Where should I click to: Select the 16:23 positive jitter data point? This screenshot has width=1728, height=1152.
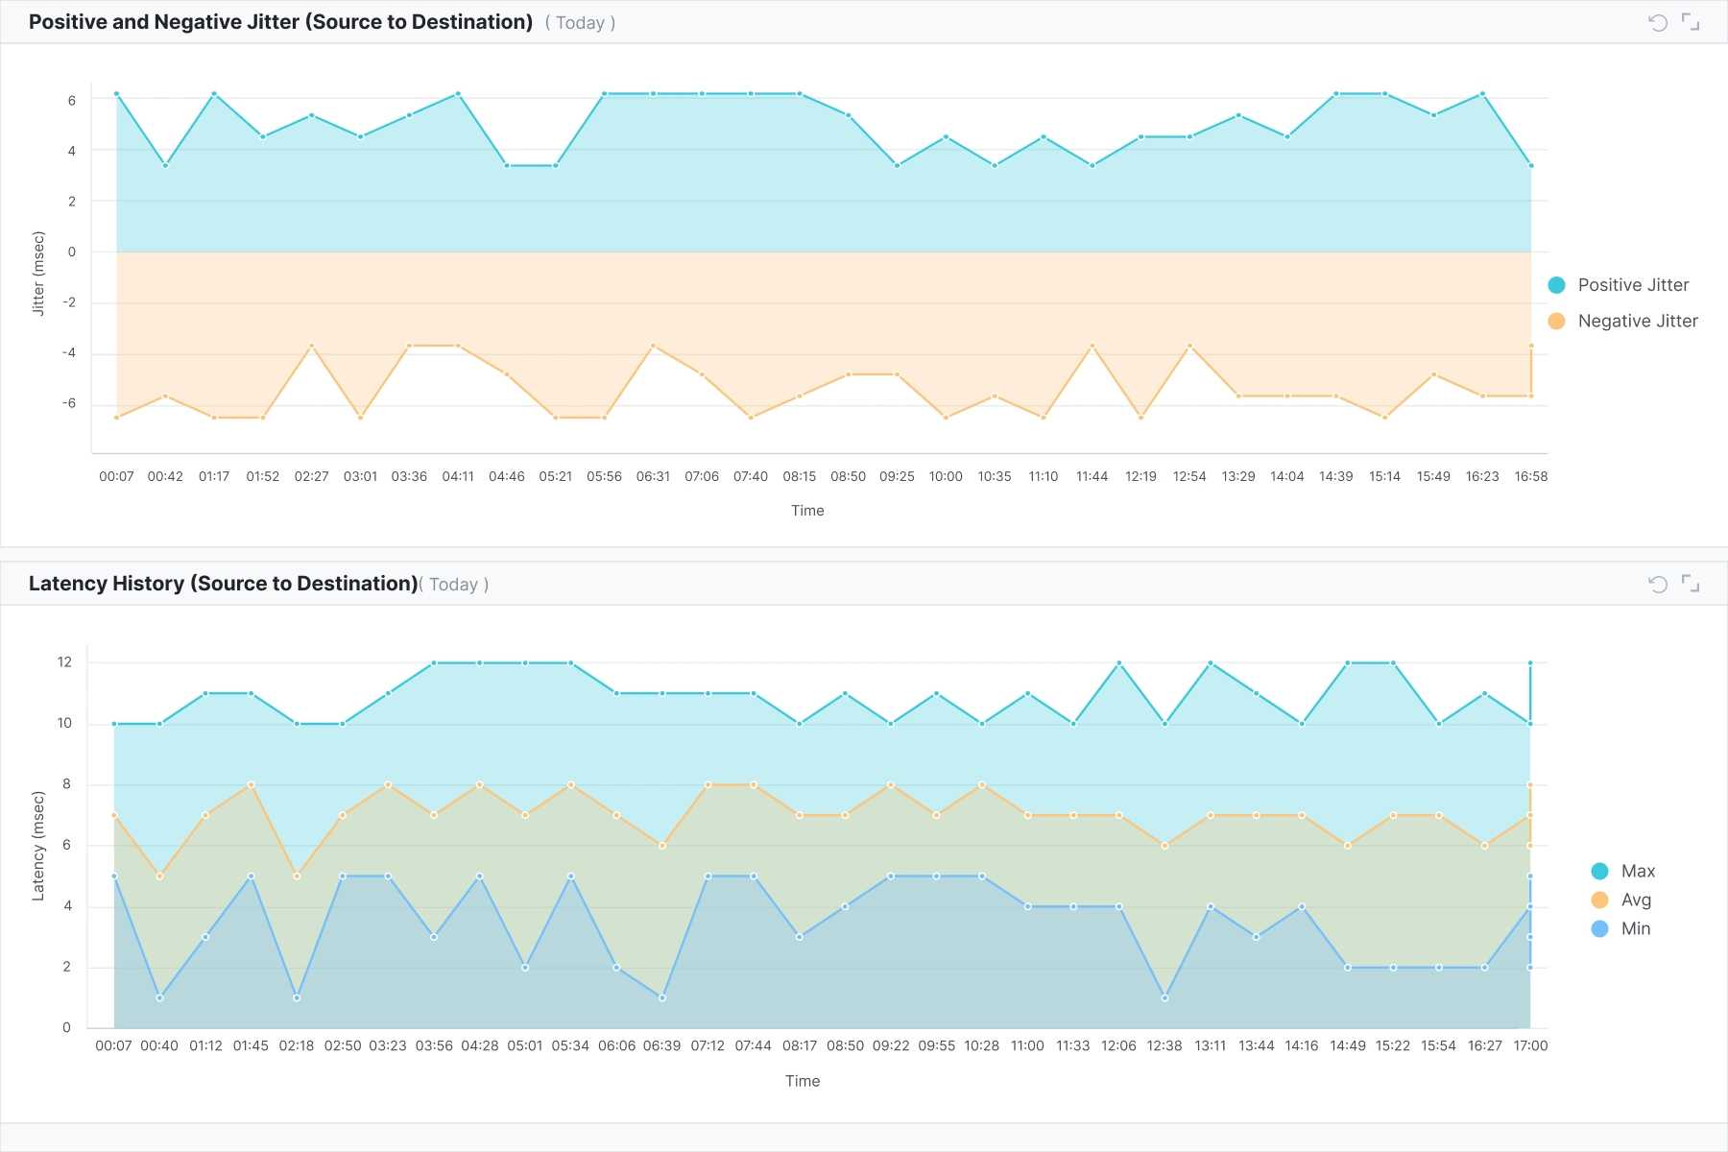1482,94
